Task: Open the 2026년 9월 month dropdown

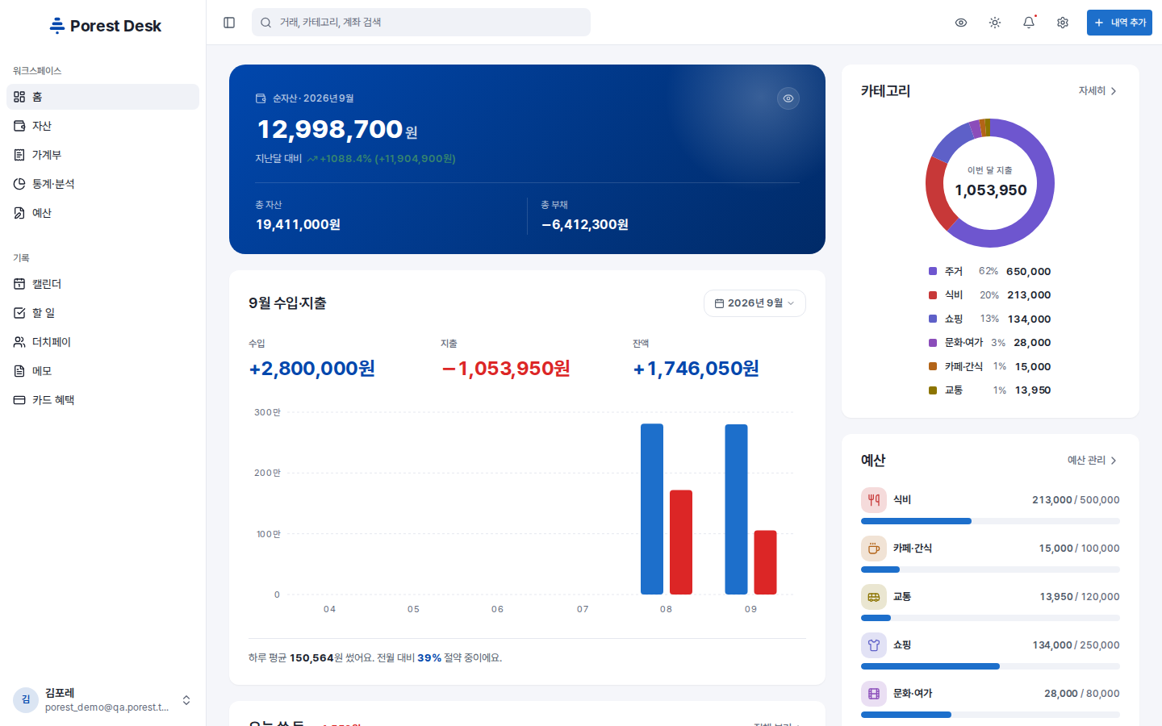Action: 754,303
